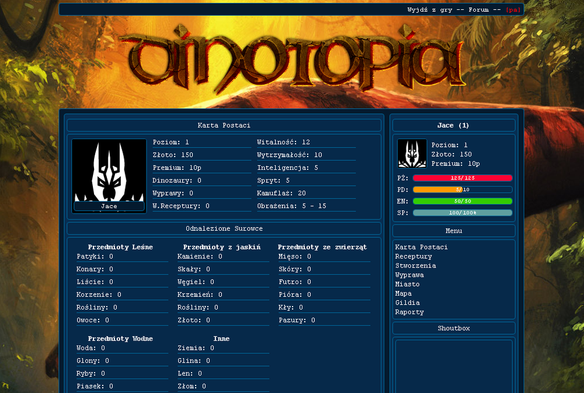Screen dimensions: 584x393
Task: Open Receptury from the Menu
Action: [413, 256]
